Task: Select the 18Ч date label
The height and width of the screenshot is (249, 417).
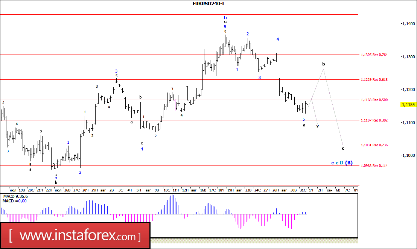Action: coord(221,190)
